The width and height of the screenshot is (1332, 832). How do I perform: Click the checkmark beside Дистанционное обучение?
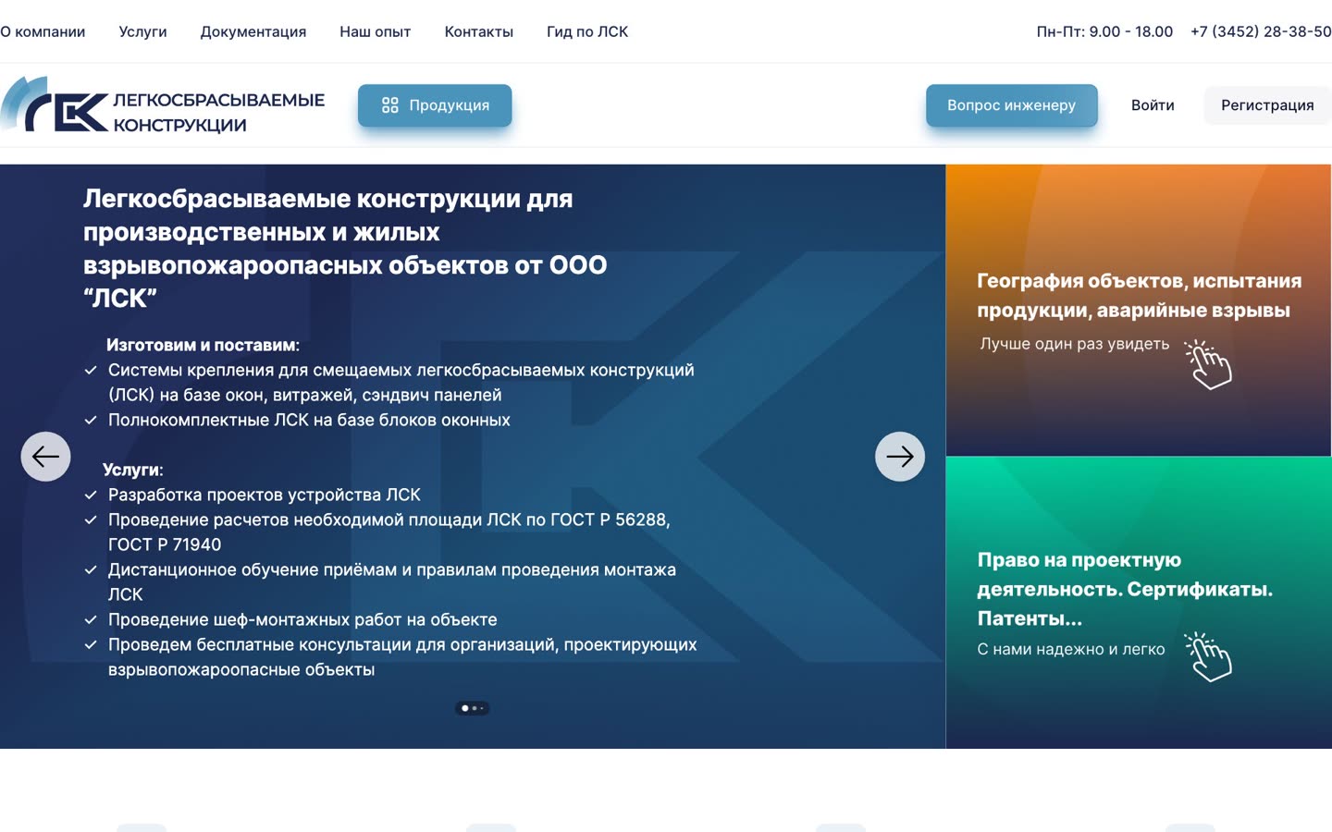click(91, 570)
